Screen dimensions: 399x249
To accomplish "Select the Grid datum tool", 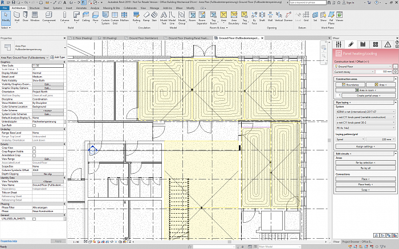I will (x=306, y=17).
